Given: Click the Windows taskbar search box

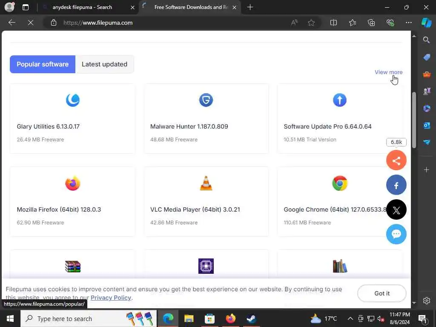Looking at the screenshot, I should pos(89,318).
